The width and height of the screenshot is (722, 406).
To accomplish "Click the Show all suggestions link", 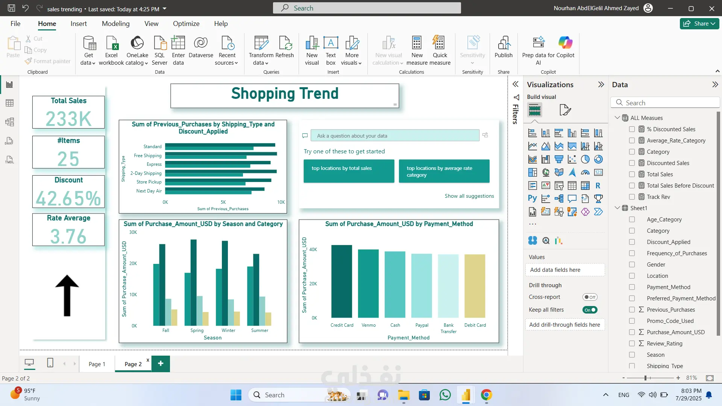I will tap(469, 196).
